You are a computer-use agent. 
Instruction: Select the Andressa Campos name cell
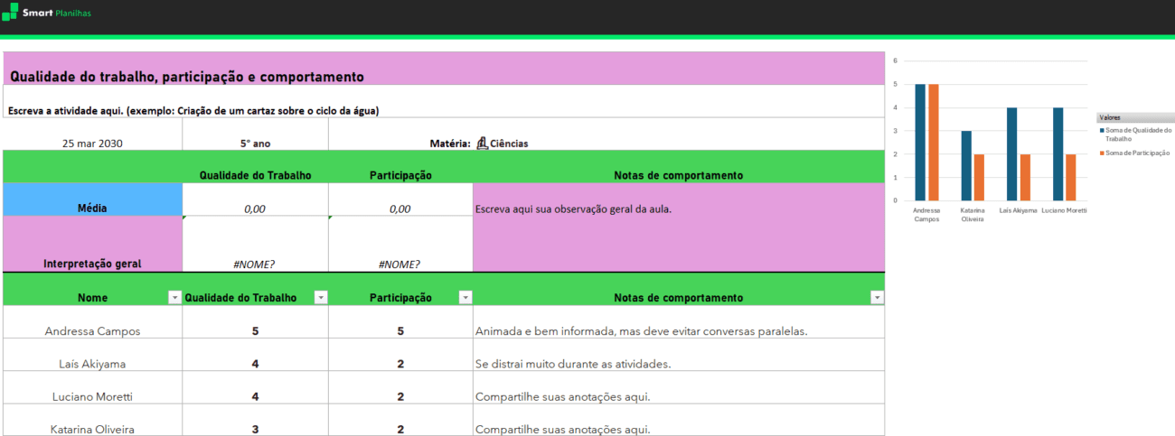[x=92, y=331]
